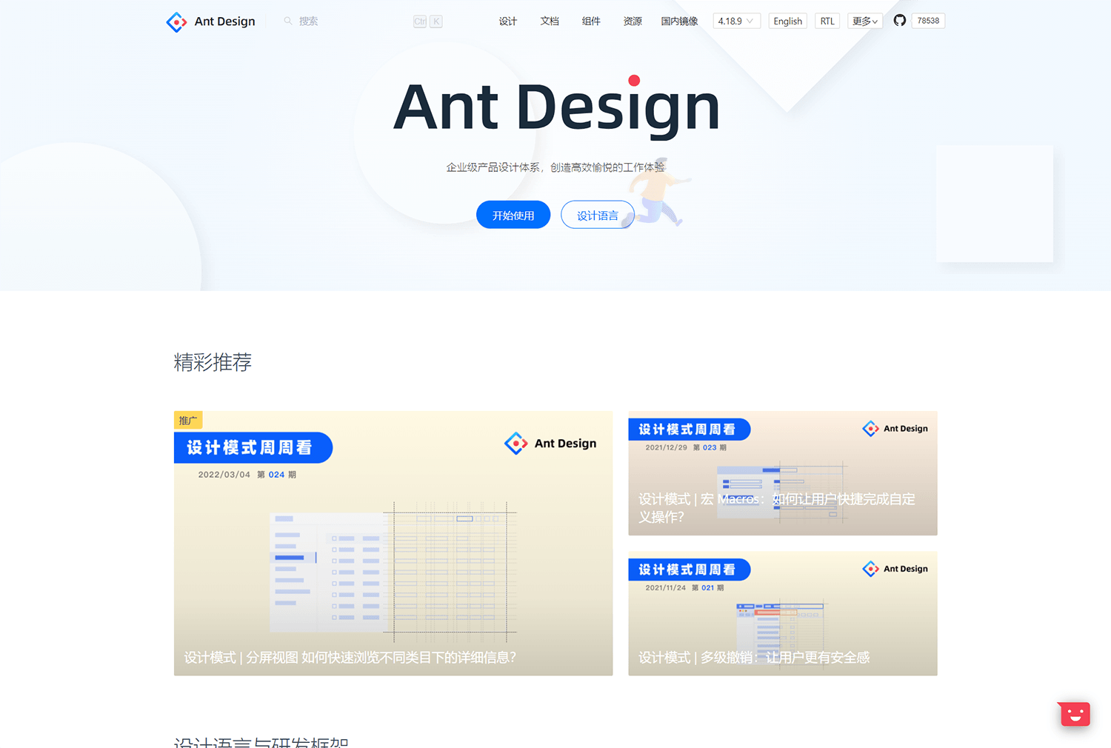Viewport: 1111px width, 748px height.
Task: Click the Ant Design logo on 024 card
Action: 550,443
